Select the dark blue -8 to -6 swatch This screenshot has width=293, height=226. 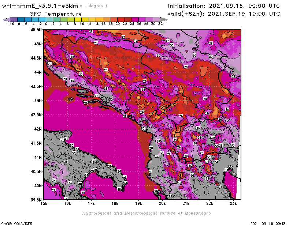click(x=21, y=19)
